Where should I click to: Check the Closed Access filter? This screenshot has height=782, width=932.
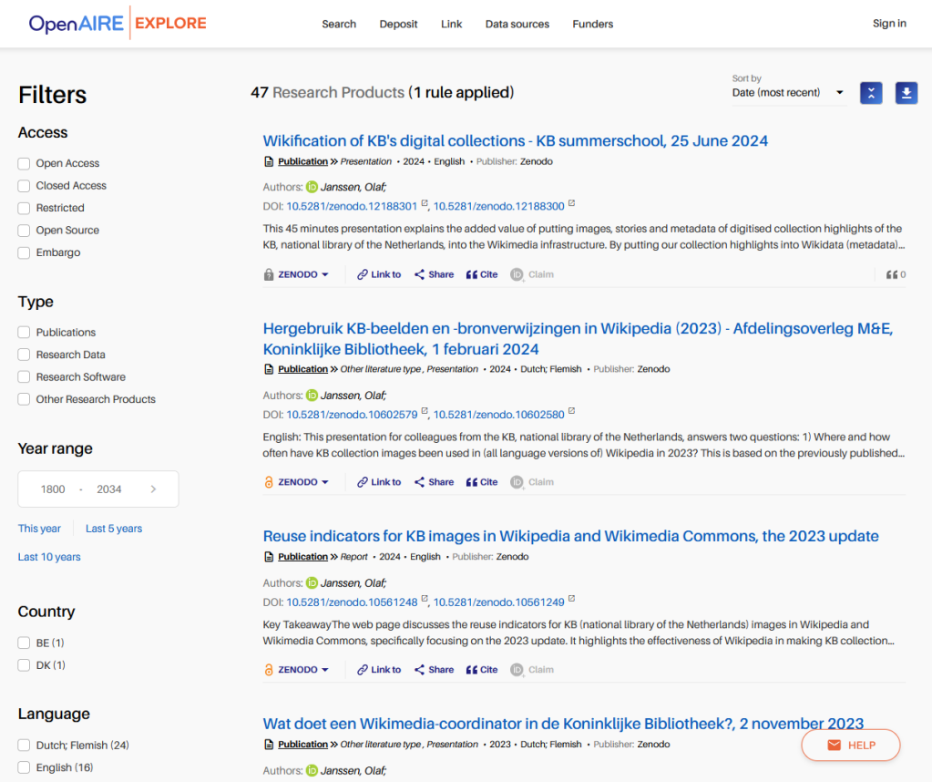pyautogui.click(x=24, y=186)
